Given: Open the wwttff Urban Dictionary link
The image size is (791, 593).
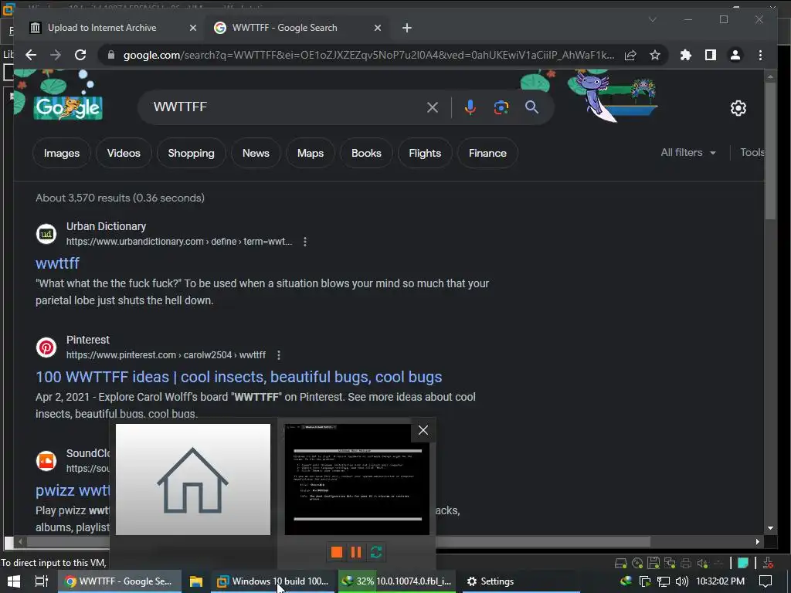Looking at the screenshot, I should click(x=57, y=263).
